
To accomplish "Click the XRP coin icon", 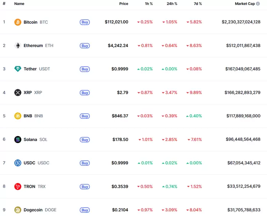I will pyautogui.click(x=18, y=93).
